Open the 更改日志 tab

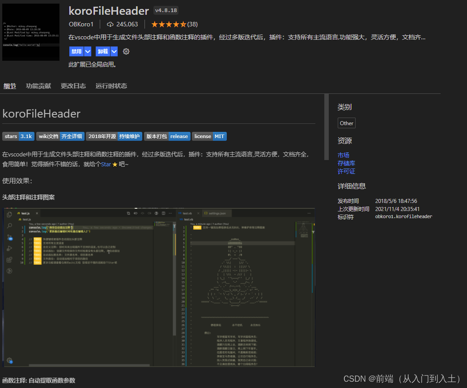coord(73,86)
